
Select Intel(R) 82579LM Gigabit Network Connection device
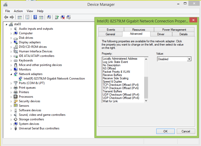[x=54, y=79]
